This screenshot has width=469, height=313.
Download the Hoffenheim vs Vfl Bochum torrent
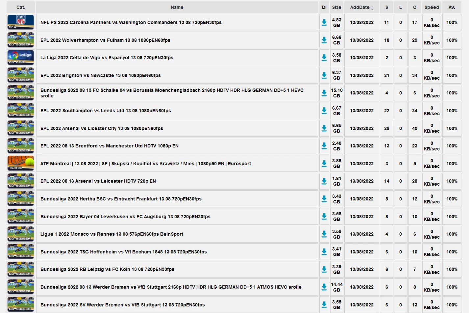[324, 252]
